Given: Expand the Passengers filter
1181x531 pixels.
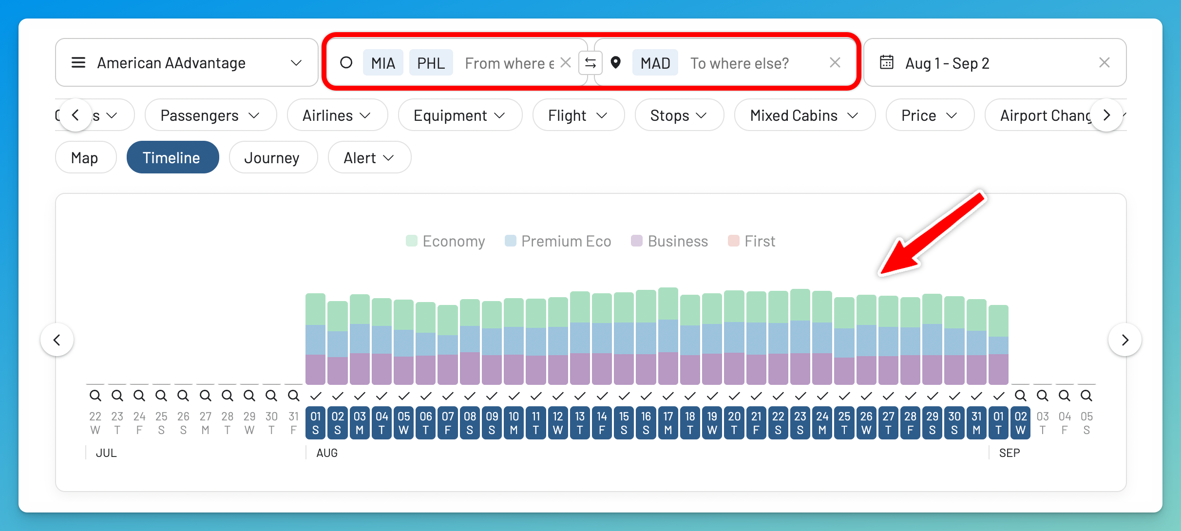Looking at the screenshot, I should point(210,115).
